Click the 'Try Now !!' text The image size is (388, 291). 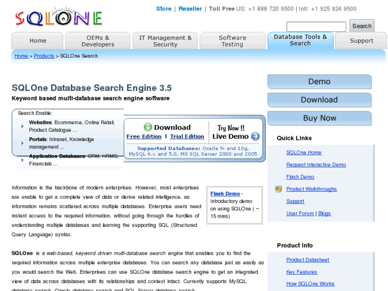coord(231,128)
